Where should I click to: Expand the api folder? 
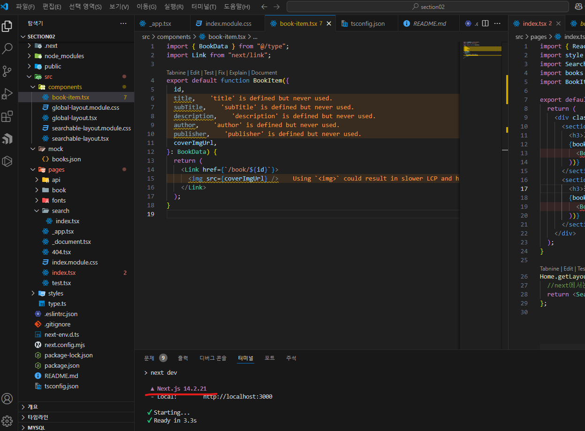coord(36,180)
